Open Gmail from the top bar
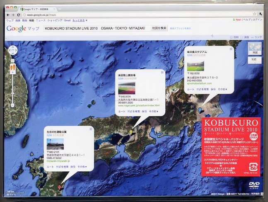This screenshot has width=268, height=202. (67, 20)
